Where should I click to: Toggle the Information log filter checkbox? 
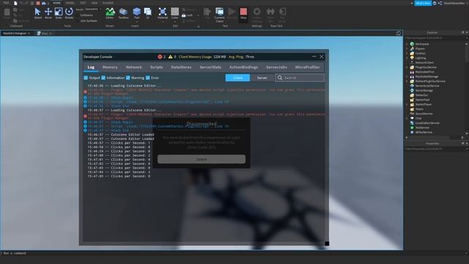[x=103, y=78]
